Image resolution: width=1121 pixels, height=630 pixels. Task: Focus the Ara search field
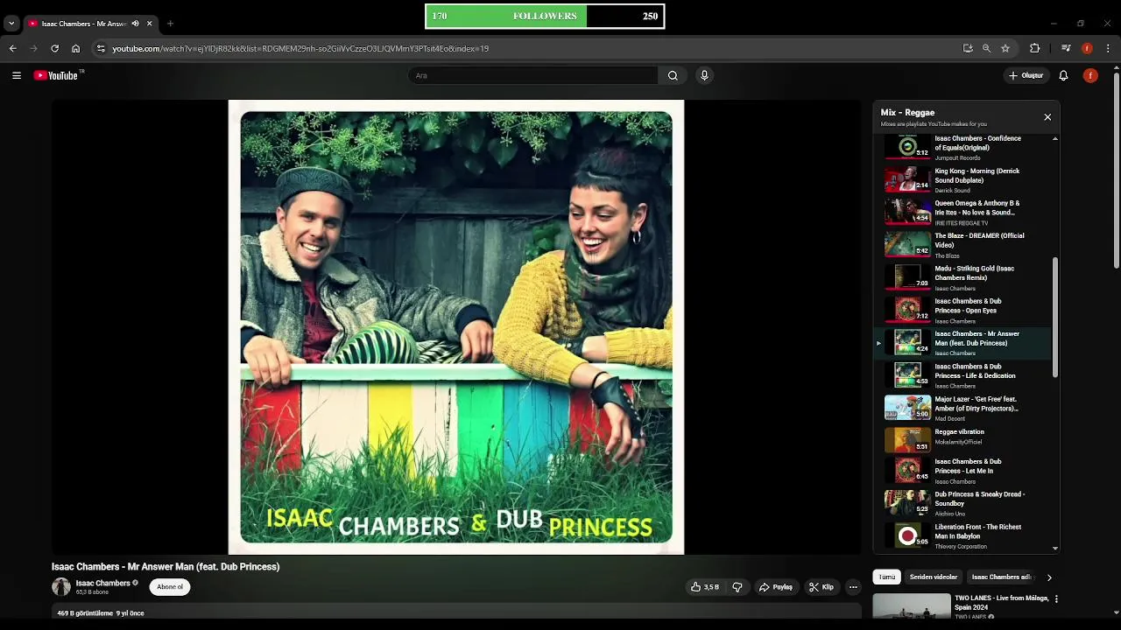(532, 75)
